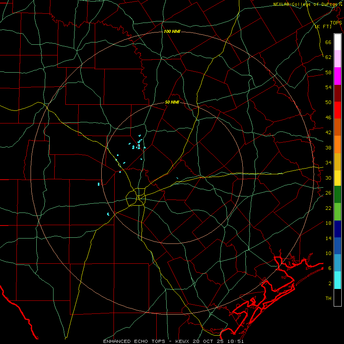344x344 pixels.
Task: Click the legend value '50'
Action: tap(328, 102)
